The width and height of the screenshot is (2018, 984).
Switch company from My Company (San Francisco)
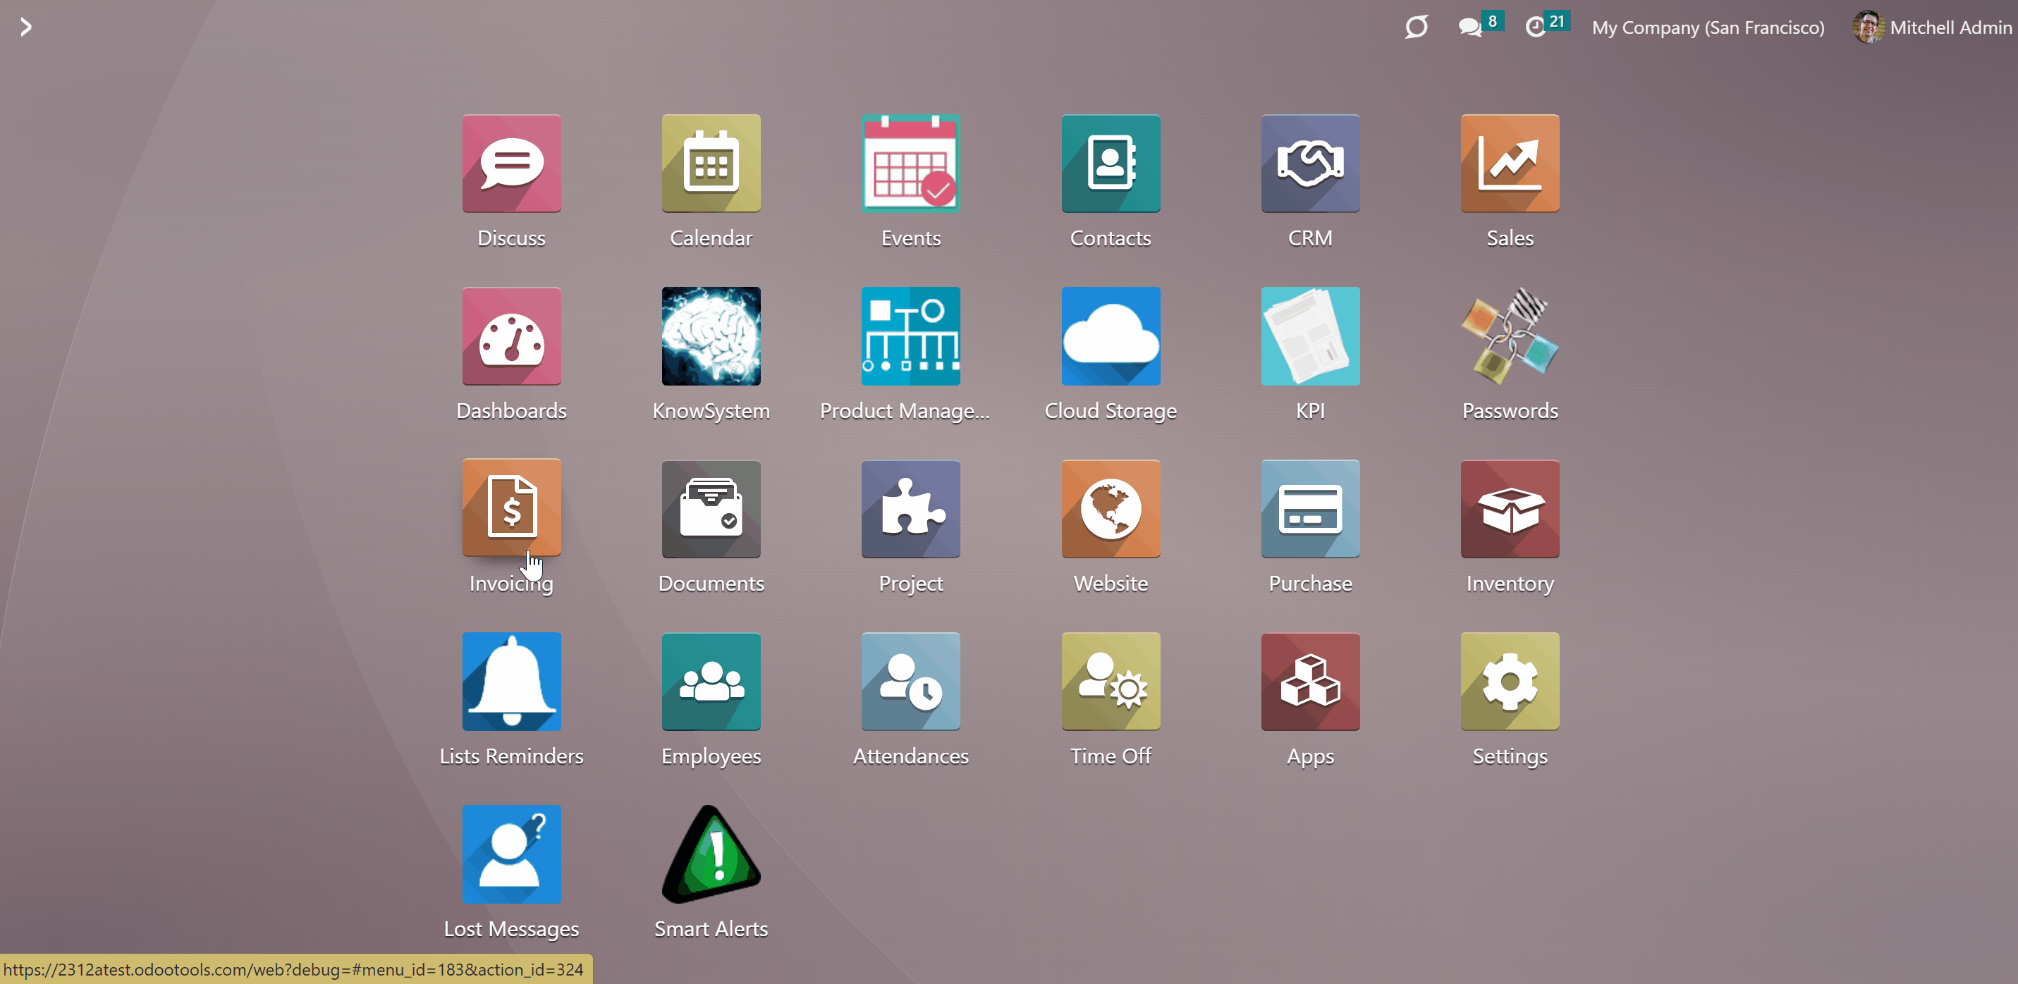1708,27
